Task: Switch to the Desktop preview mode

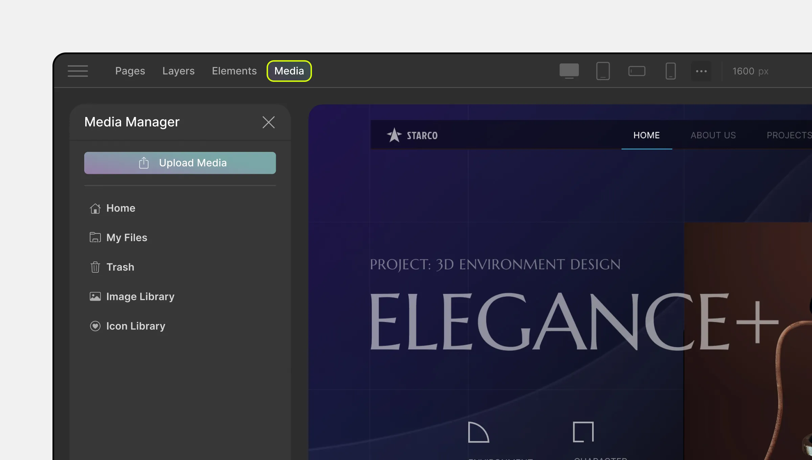Action: coord(569,71)
